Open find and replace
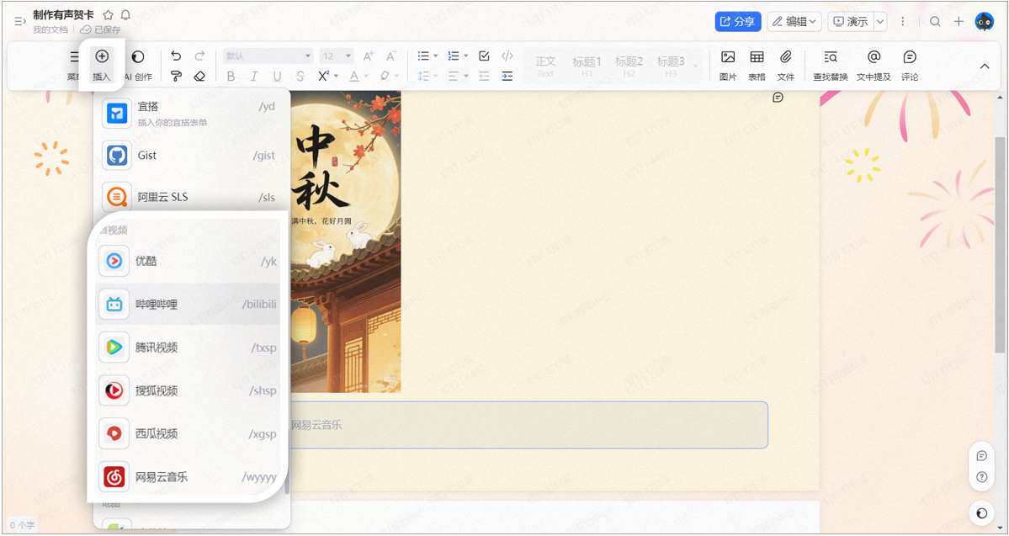 click(x=830, y=66)
